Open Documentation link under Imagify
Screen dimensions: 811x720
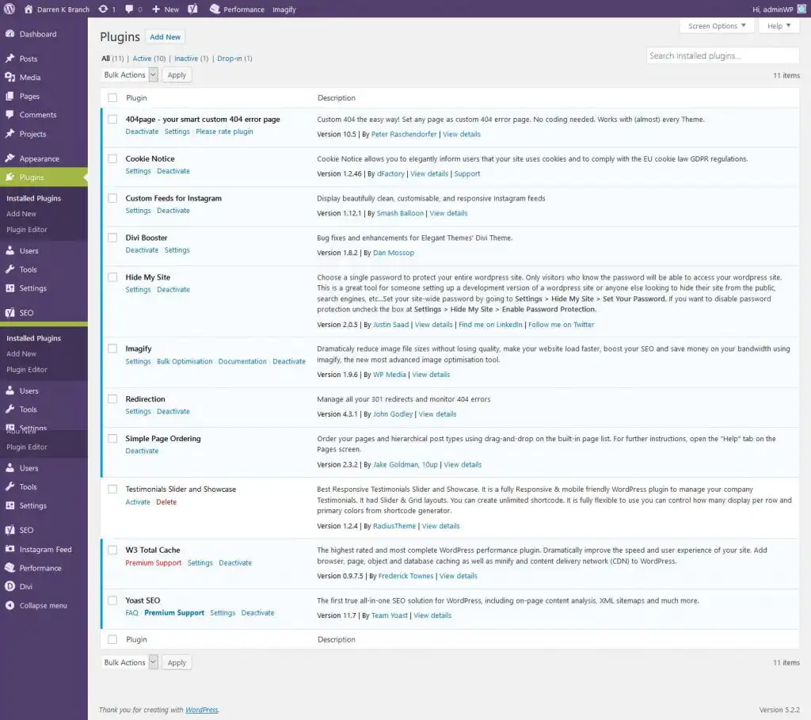pyautogui.click(x=242, y=361)
